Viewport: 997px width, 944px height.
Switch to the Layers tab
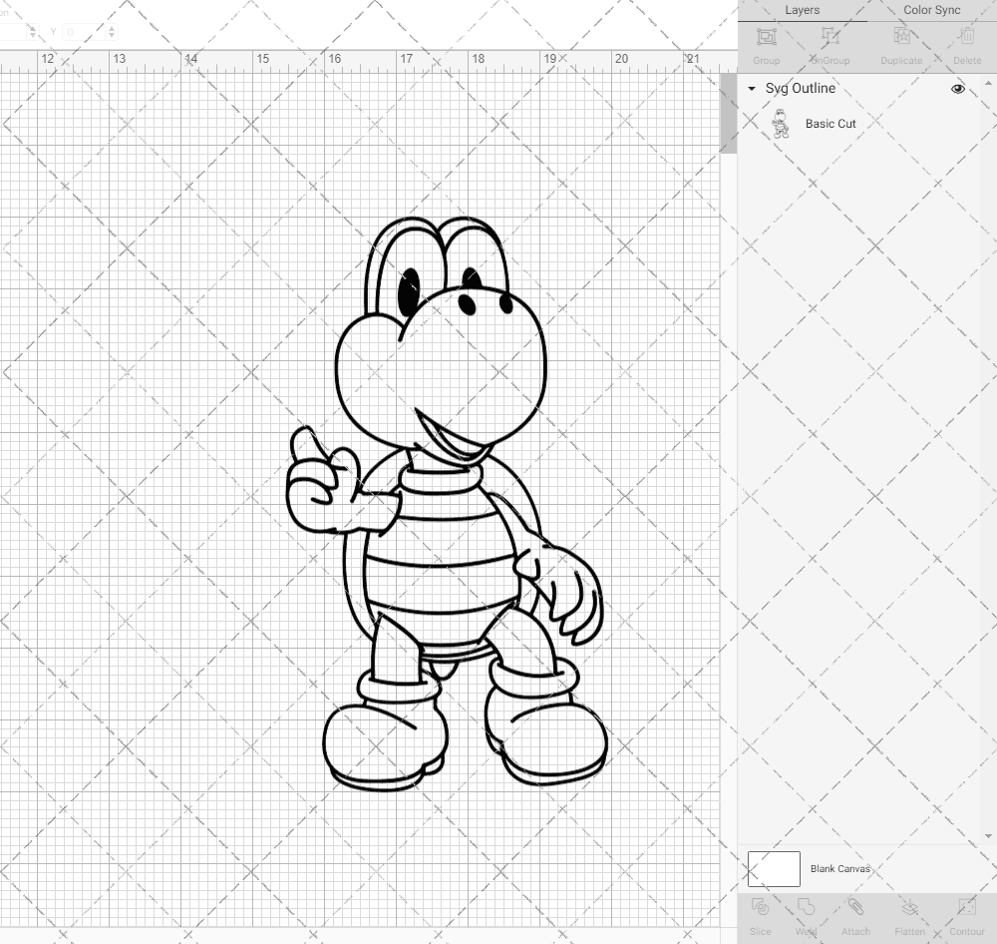point(802,10)
